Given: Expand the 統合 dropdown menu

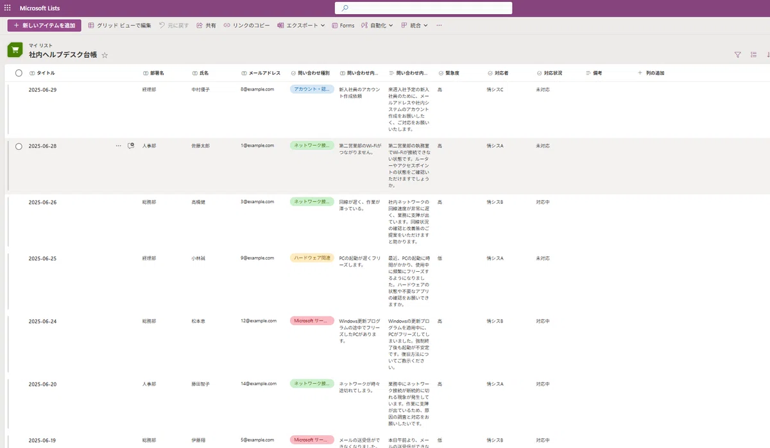Looking at the screenshot, I should [x=414, y=26].
